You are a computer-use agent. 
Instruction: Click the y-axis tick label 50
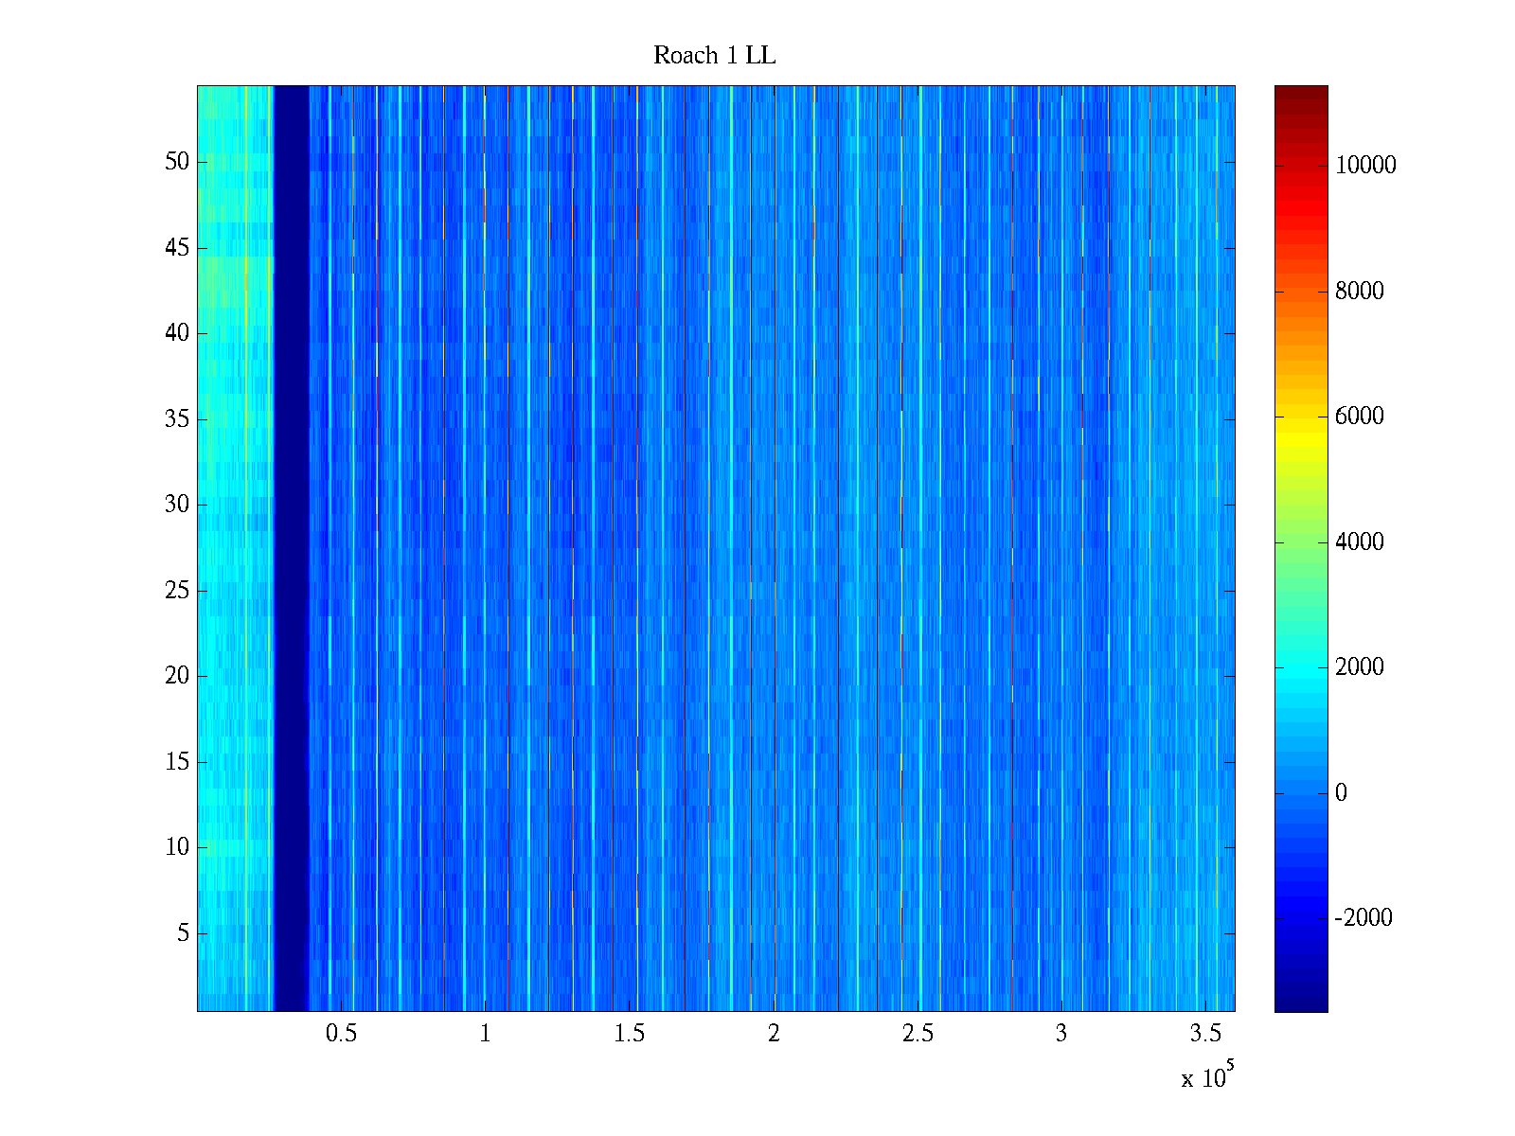(177, 162)
